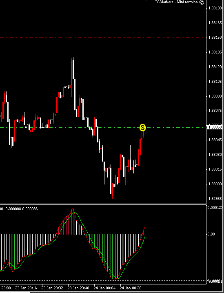Click the 24 Jan 00:20 time label
This screenshot has width=224, height=293.
(x=131, y=288)
